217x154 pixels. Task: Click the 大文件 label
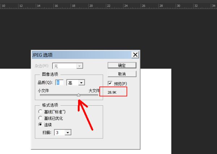click(94, 91)
